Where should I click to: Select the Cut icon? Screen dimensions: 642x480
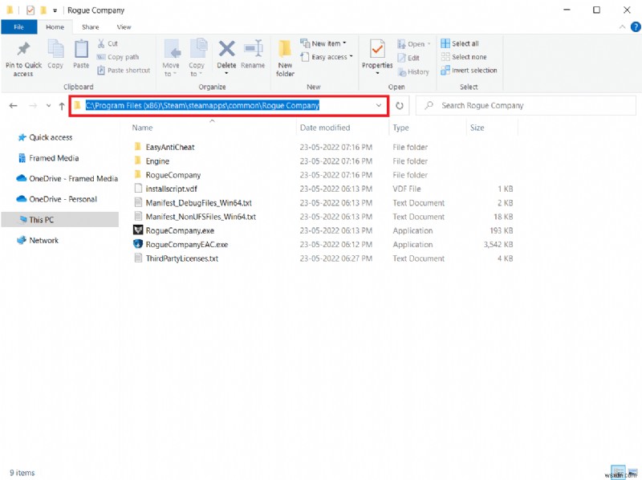click(x=108, y=44)
